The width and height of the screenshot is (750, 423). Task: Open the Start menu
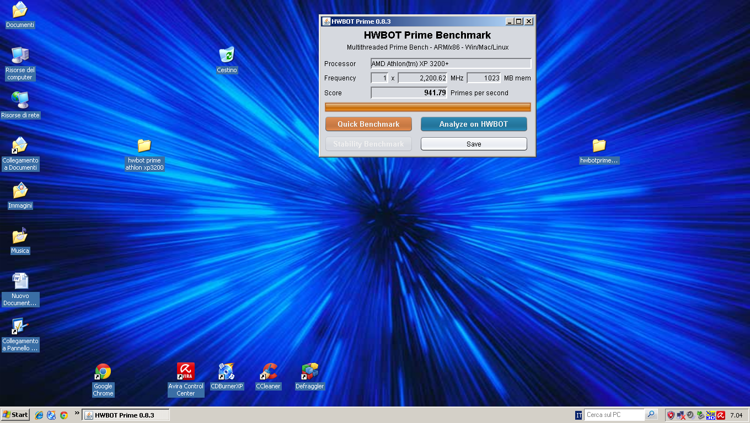click(x=15, y=415)
